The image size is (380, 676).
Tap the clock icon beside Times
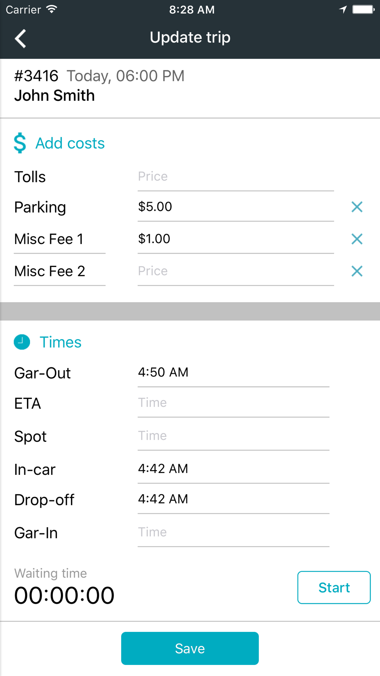pos(22,342)
